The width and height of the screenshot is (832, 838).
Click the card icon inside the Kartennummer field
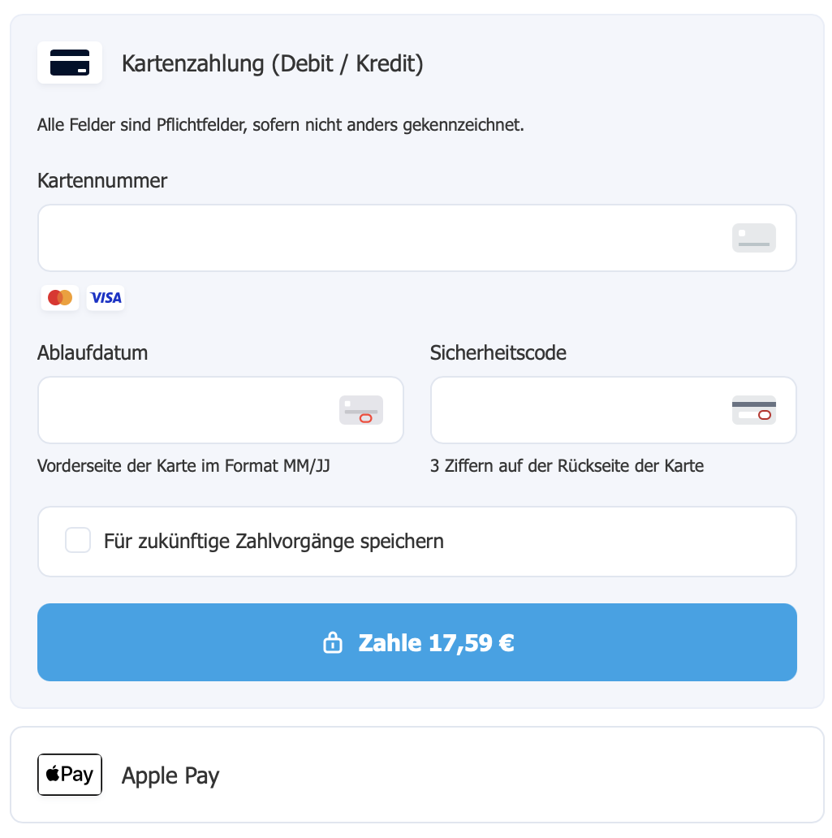pos(753,237)
